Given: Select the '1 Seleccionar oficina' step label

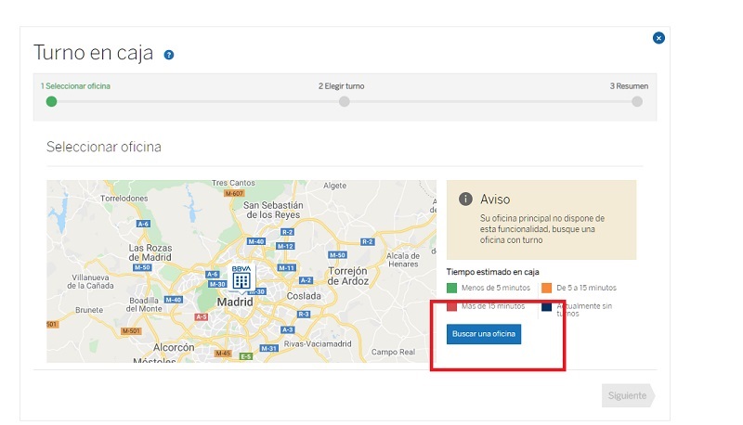Looking at the screenshot, I should click(74, 85).
